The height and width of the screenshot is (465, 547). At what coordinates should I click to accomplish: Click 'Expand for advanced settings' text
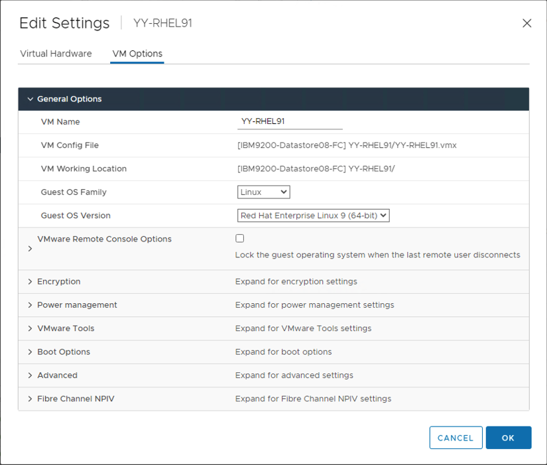(294, 375)
